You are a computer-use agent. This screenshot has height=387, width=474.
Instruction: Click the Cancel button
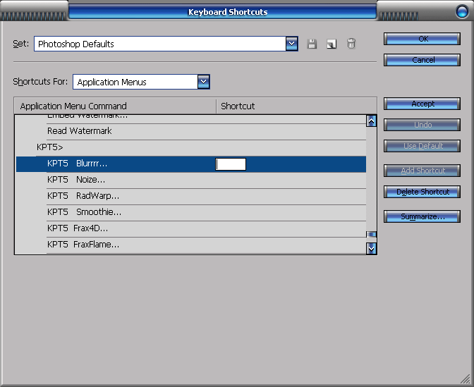pyautogui.click(x=422, y=60)
